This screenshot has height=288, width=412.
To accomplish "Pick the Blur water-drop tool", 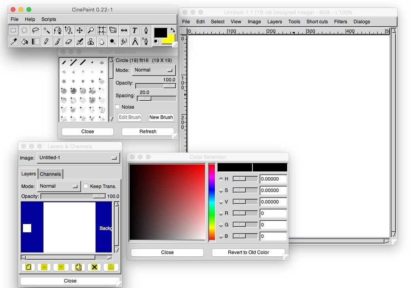I will pos(102,41).
